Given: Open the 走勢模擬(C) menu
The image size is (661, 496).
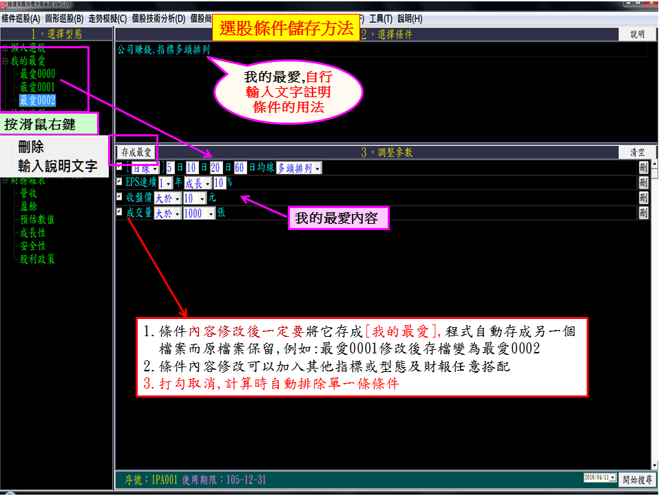Looking at the screenshot, I should coord(107,19).
